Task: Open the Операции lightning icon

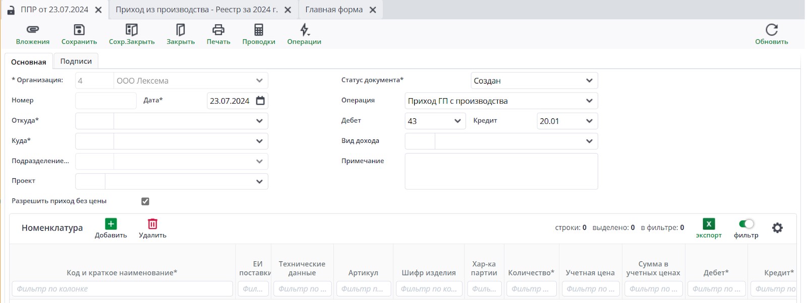Action: [304, 30]
